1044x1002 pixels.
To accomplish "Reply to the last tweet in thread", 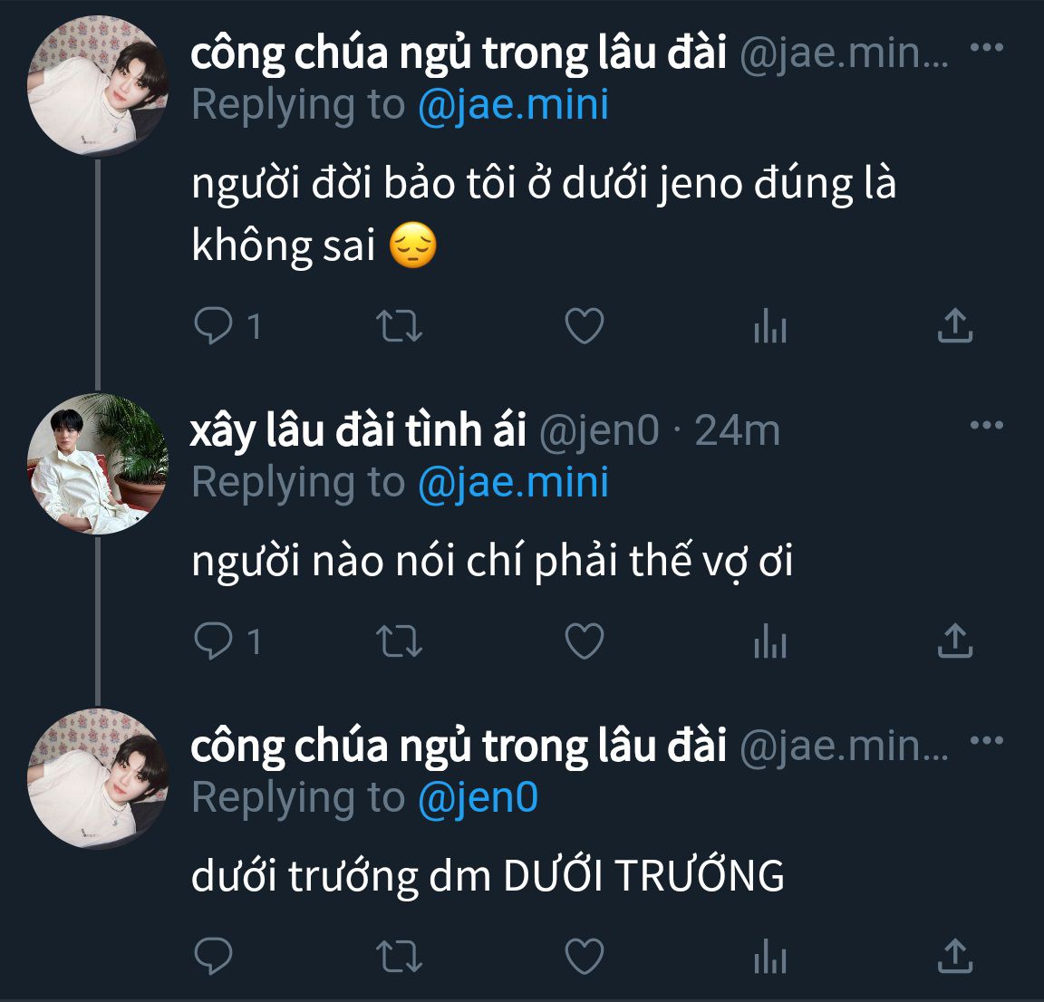I will point(213,956).
